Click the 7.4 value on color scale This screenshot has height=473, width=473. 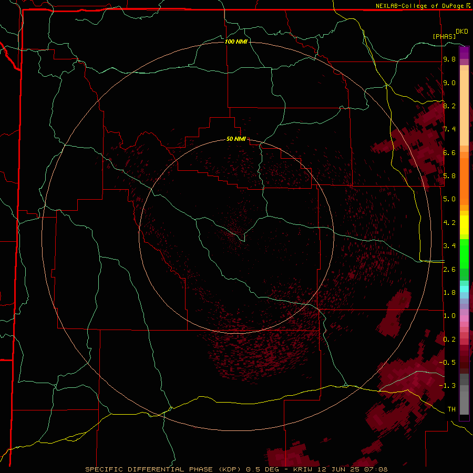point(449,129)
